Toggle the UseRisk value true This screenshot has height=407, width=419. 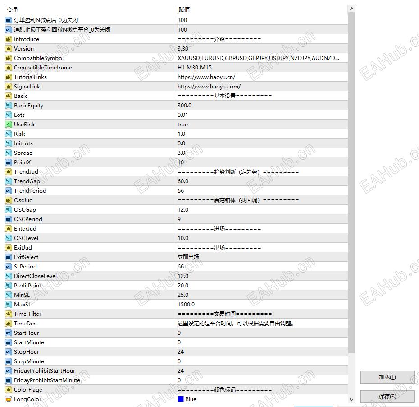[x=182, y=125]
